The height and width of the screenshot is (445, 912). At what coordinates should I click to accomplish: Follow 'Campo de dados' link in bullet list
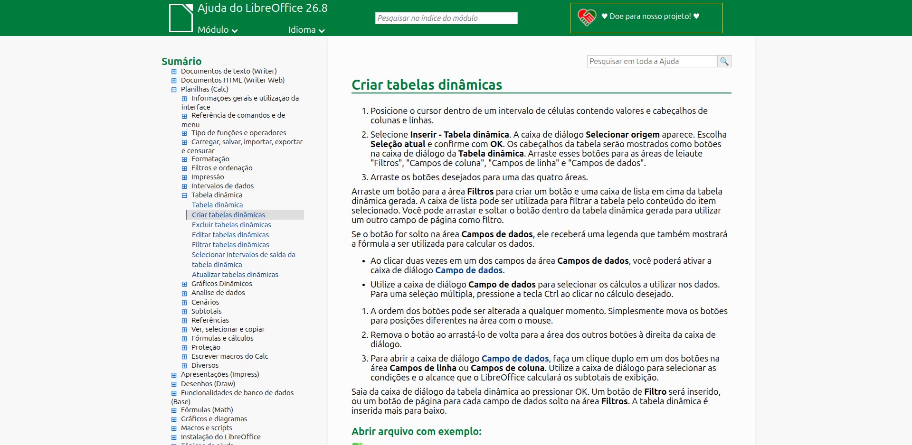469,270
